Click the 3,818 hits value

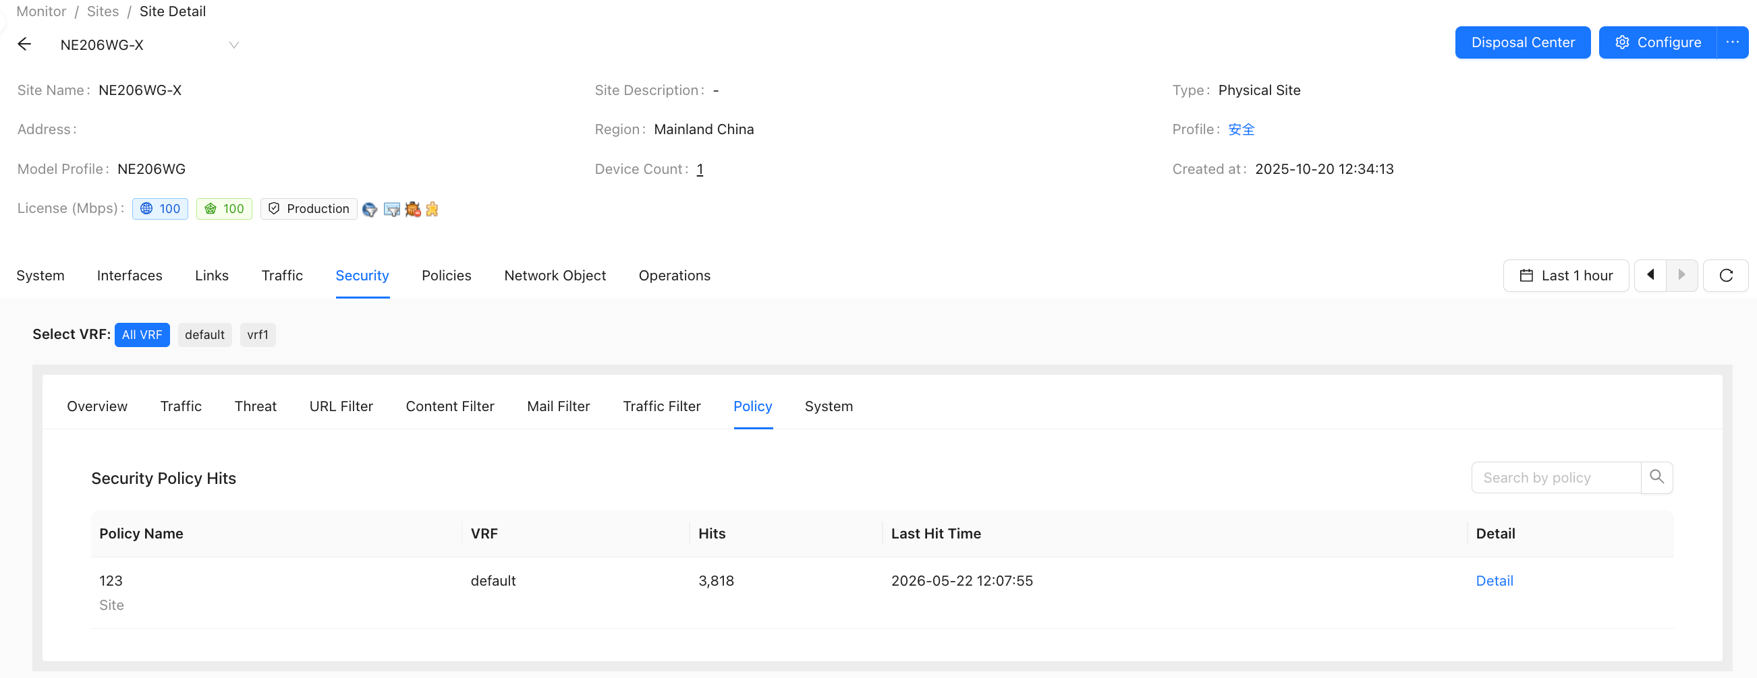[x=716, y=580]
